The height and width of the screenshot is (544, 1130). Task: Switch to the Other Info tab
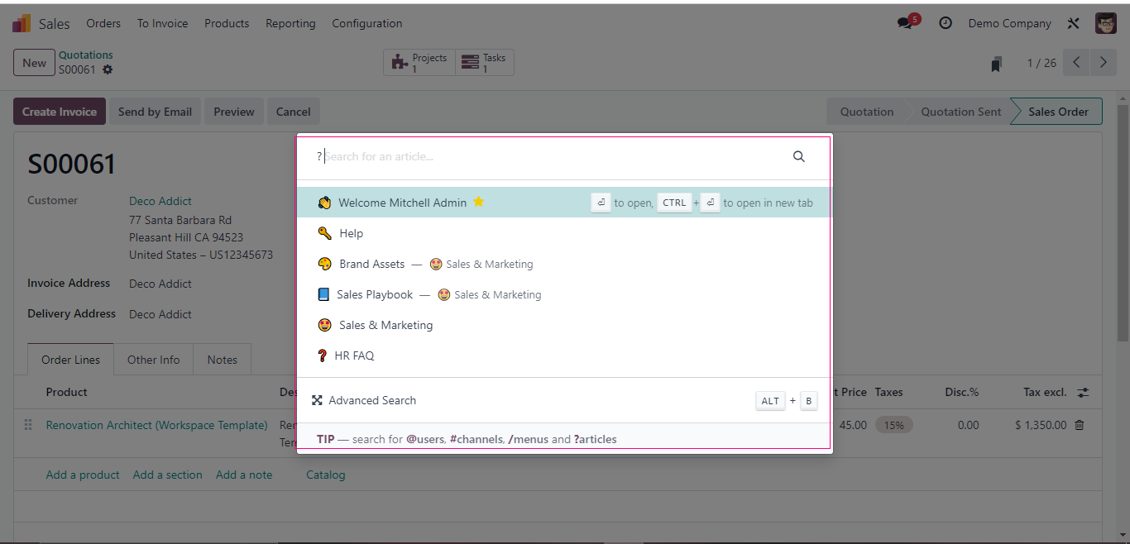click(153, 360)
